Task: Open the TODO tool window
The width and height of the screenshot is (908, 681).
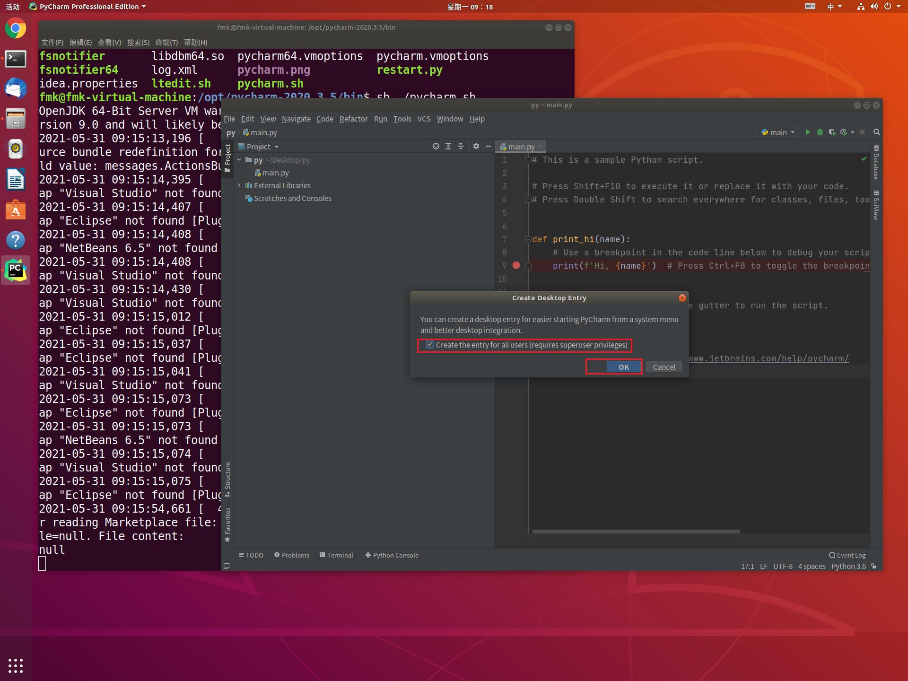Action: pyautogui.click(x=251, y=555)
